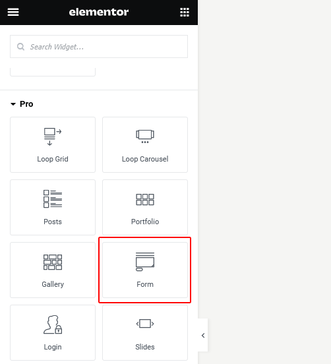Collapse the Pro section arrow
Screen dimensions: 331x364
coord(13,104)
